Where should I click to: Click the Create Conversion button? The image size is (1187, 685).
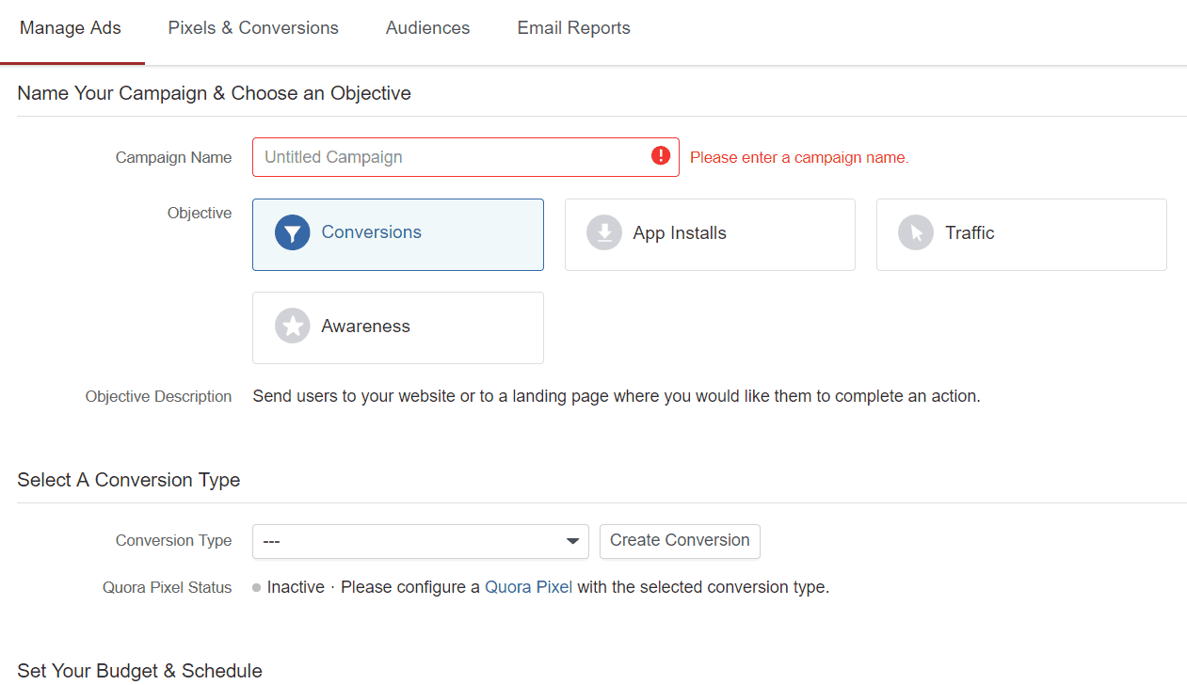tap(680, 541)
